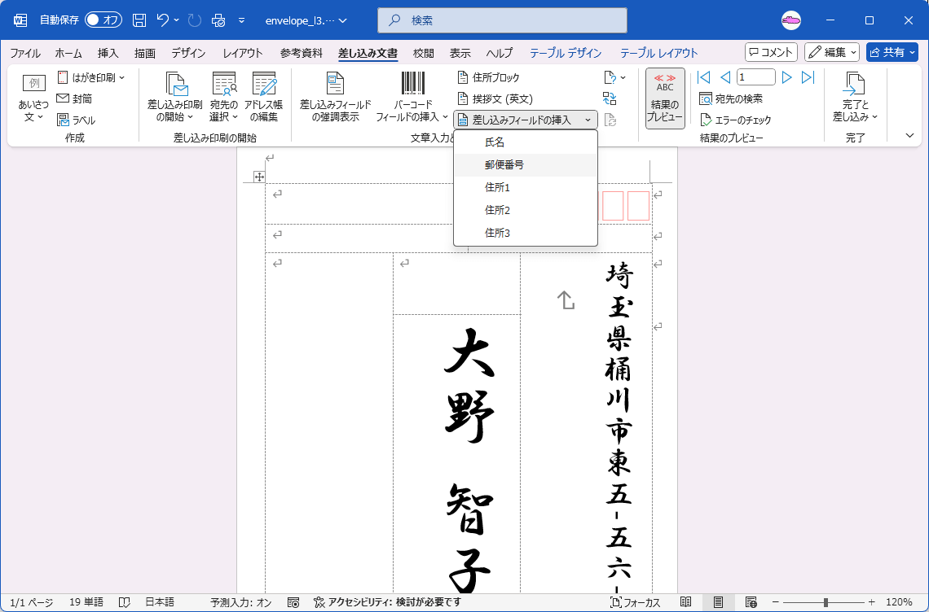Click 差し込みフィールドの強調表示

tap(336, 97)
